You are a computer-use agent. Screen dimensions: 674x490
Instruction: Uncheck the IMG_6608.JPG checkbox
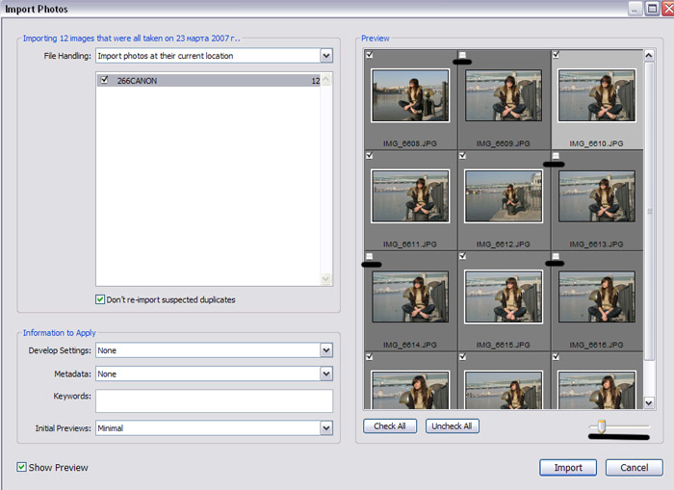click(x=370, y=55)
